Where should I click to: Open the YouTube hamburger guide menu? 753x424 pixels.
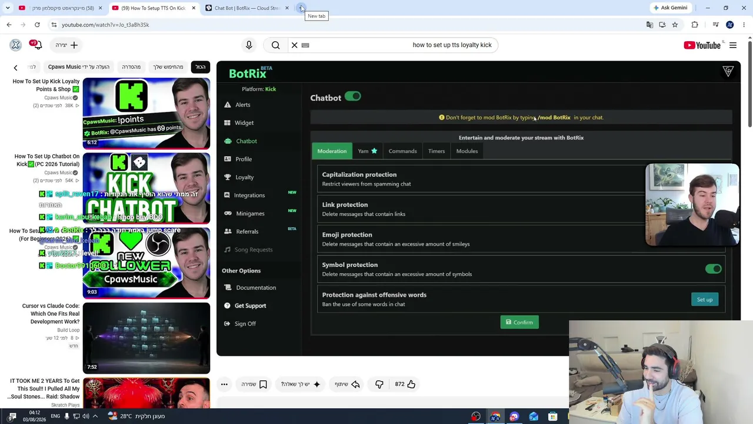(x=733, y=45)
